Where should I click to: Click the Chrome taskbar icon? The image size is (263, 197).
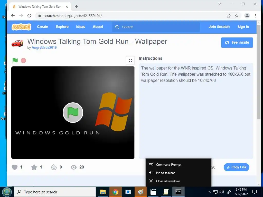point(115,192)
